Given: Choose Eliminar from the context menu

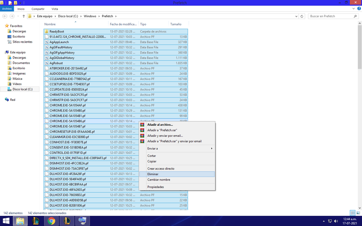Looking at the screenshot, I should coord(177,174).
